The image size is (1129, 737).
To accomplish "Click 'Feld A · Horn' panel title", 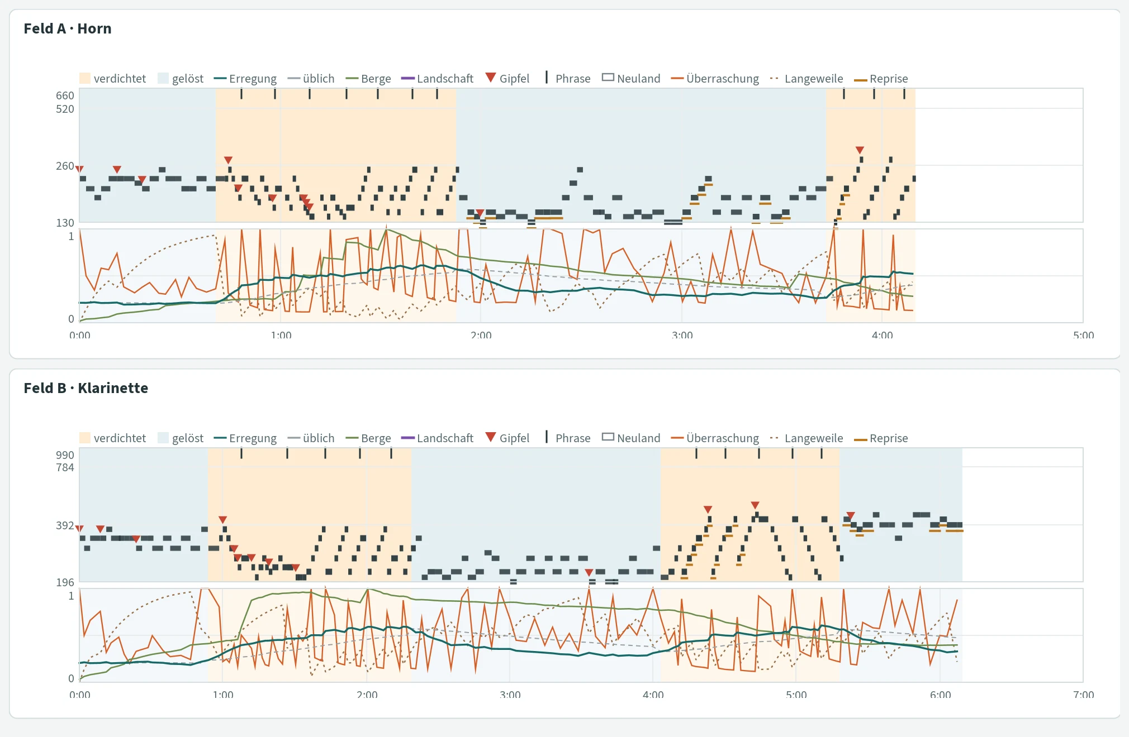I will (x=68, y=28).
